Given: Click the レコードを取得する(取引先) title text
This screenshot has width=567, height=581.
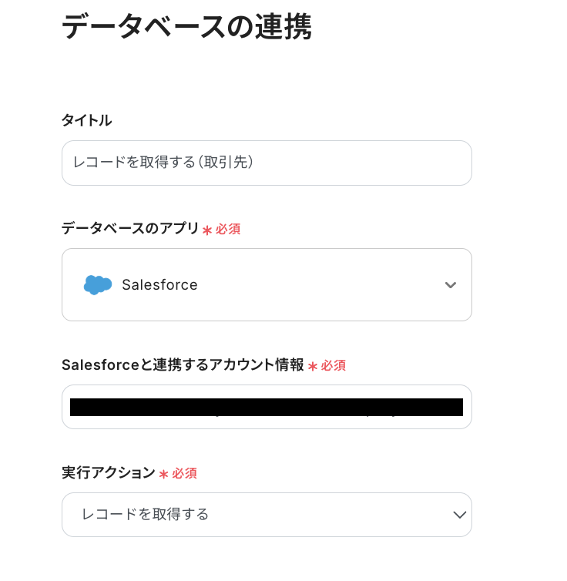Looking at the screenshot, I should 163,163.
